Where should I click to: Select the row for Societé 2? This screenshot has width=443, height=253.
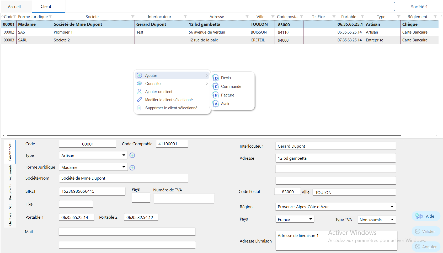(219, 40)
